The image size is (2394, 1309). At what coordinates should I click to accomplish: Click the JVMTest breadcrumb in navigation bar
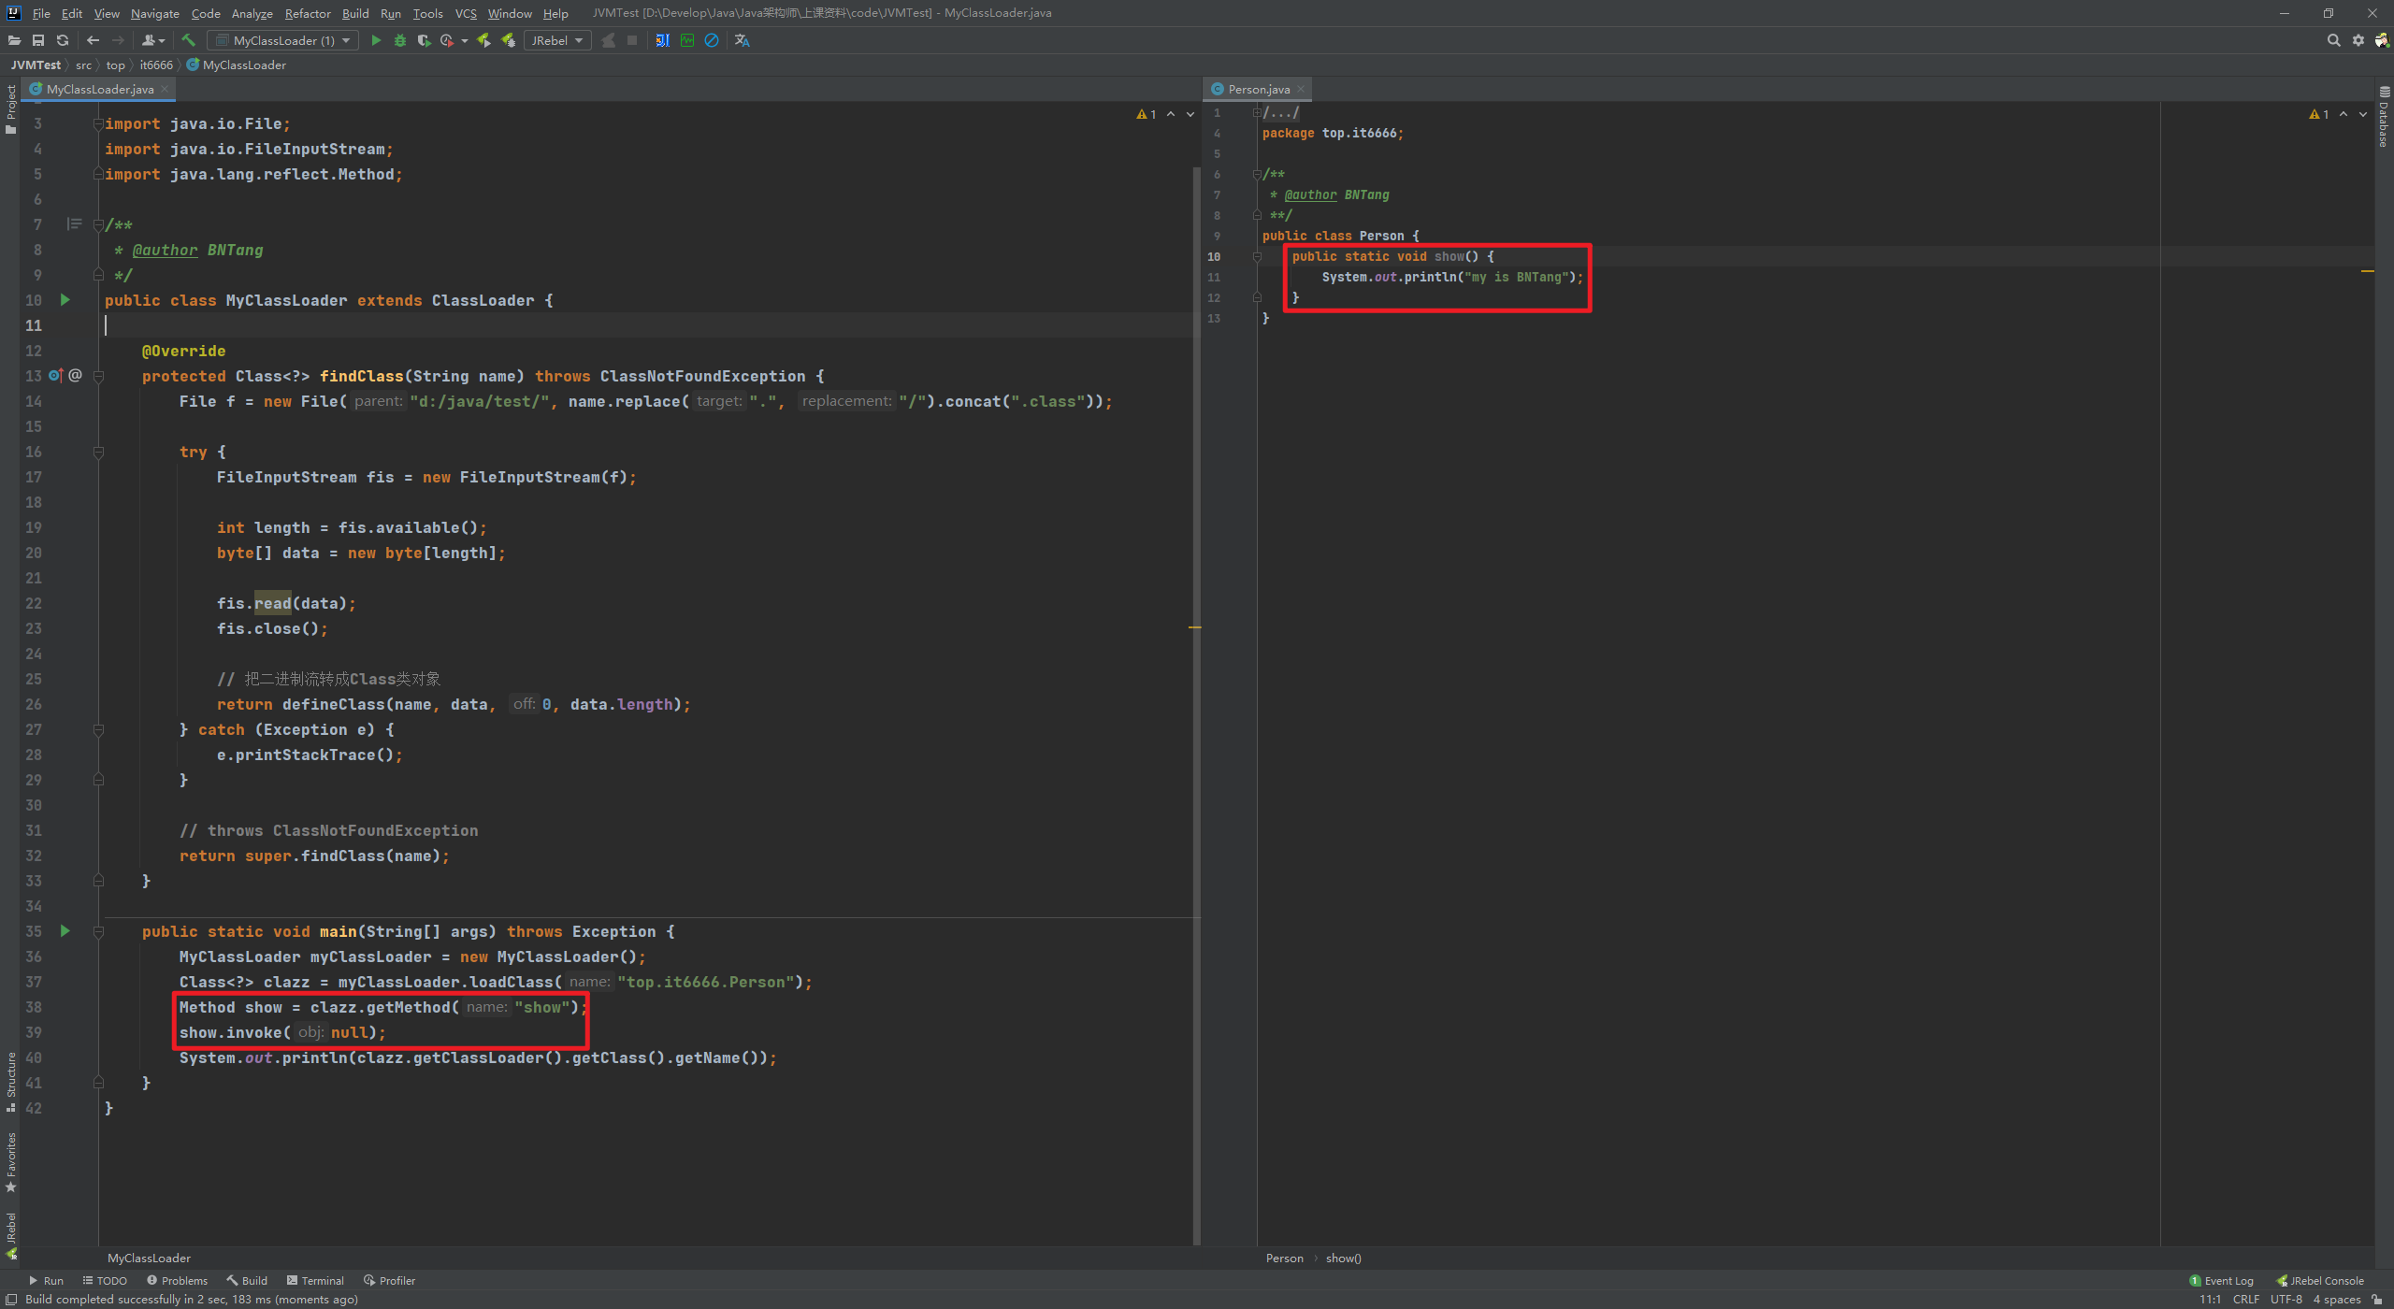tap(36, 65)
